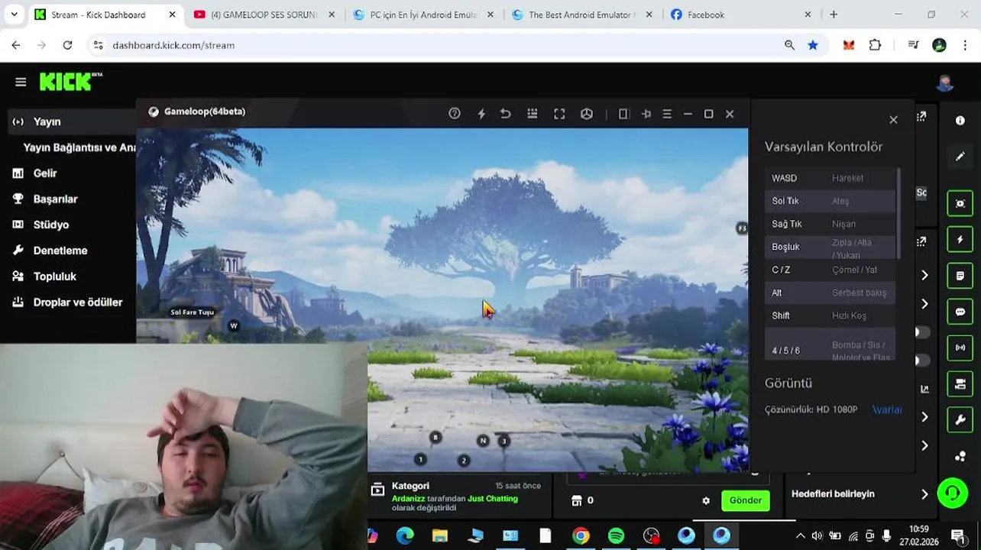
Task: Open the Gameloop help question-mark icon
Action: click(455, 114)
